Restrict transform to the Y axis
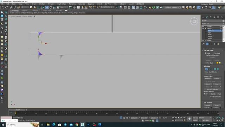Screen dimensions: 225x127 202,7
